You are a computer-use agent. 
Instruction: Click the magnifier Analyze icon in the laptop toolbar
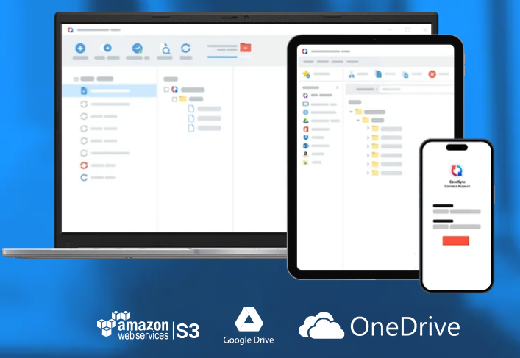coord(165,49)
